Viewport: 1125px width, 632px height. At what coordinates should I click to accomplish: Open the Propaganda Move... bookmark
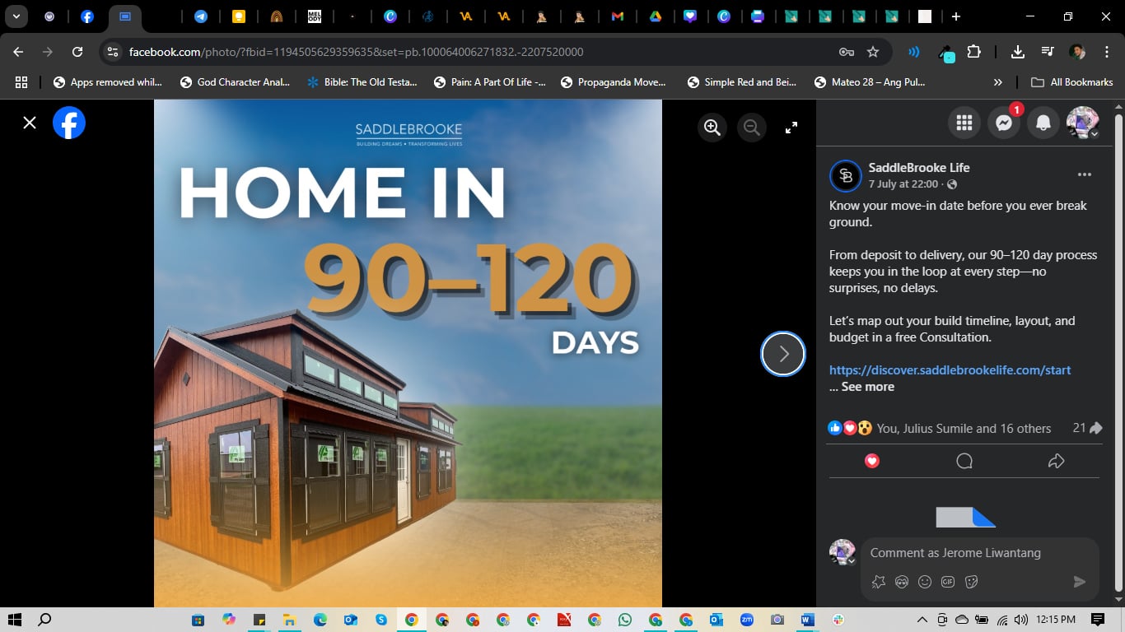pos(614,82)
